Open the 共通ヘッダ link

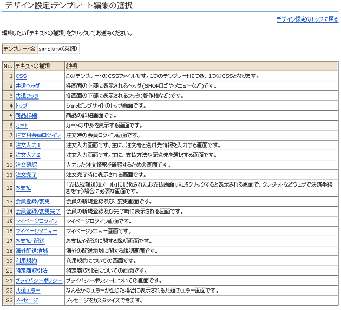coord(27,86)
